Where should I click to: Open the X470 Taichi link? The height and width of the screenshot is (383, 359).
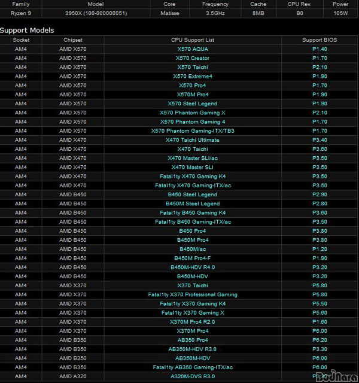coord(193,149)
